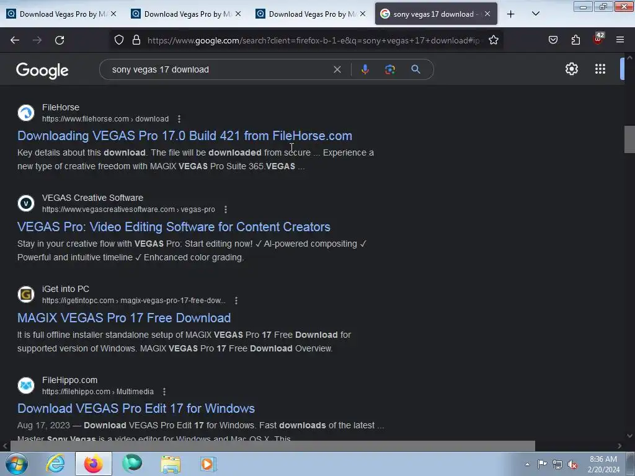The width and height of the screenshot is (635, 476).
Task: Focus the Firefox address bar URL
Action: tap(314, 40)
